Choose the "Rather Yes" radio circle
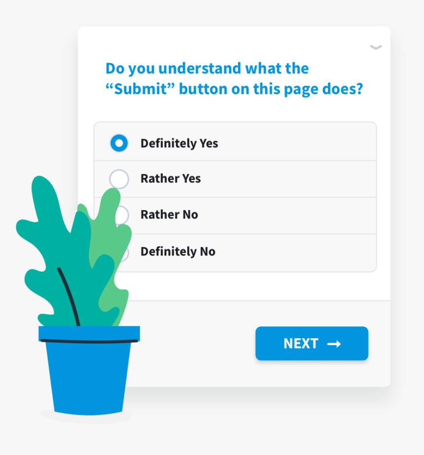This screenshot has height=455, width=424. pyautogui.click(x=119, y=179)
